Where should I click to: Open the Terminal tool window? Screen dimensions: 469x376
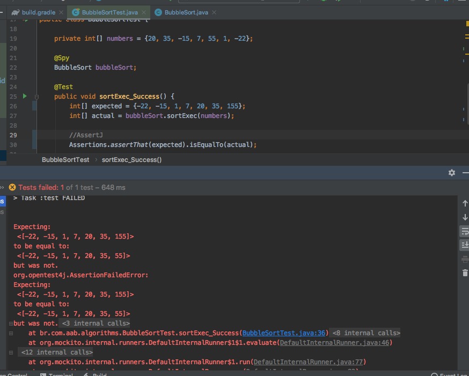click(57, 374)
